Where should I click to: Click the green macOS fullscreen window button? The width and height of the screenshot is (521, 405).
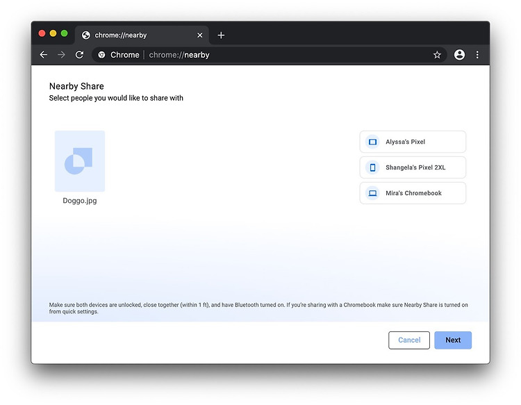tap(65, 33)
